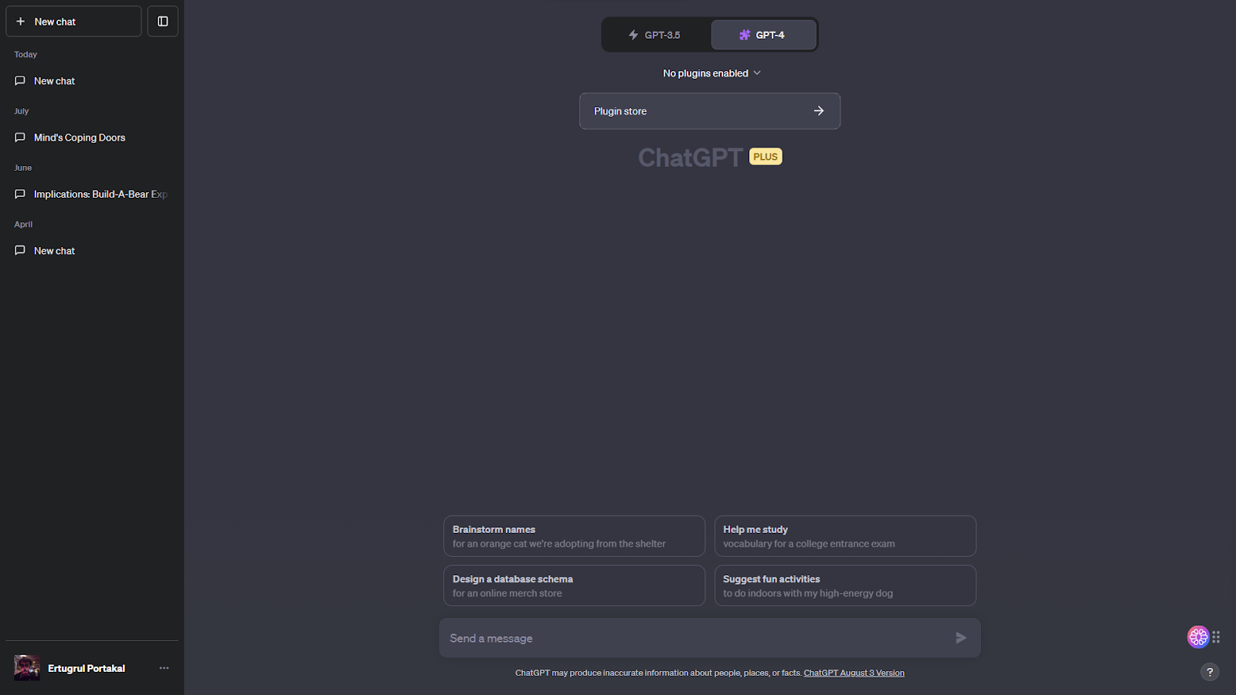Click the arrow icon in Plugin store
The width and height of the screenshot is (1236, 695).
(x=819, y=111)
